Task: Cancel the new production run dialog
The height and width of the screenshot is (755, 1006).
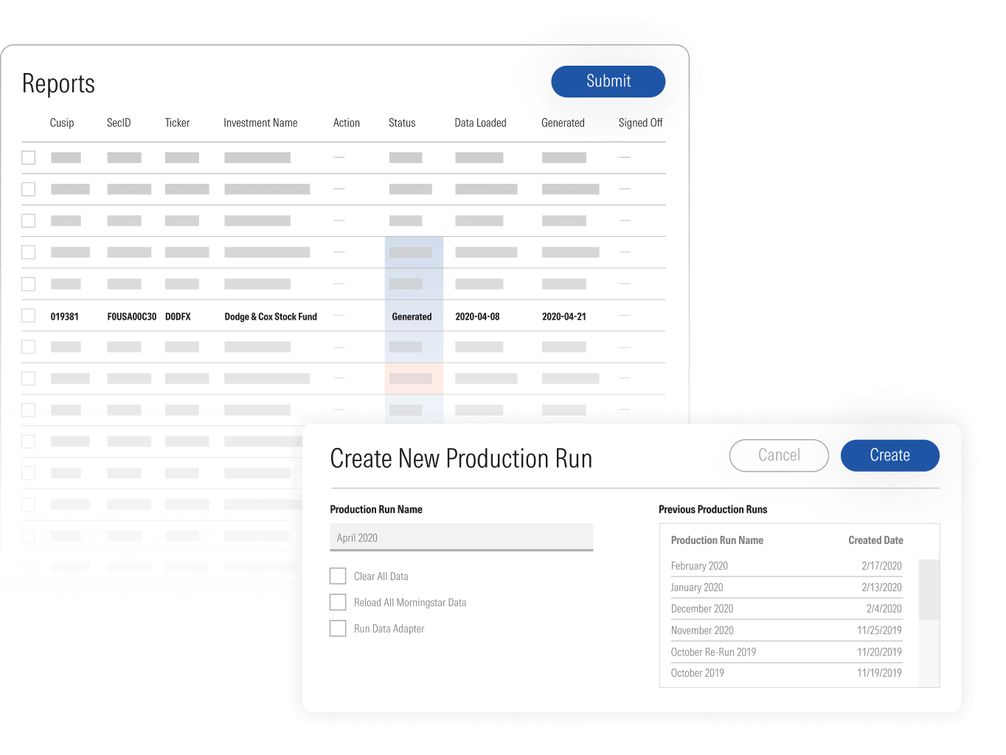Action: coord(779,455)
